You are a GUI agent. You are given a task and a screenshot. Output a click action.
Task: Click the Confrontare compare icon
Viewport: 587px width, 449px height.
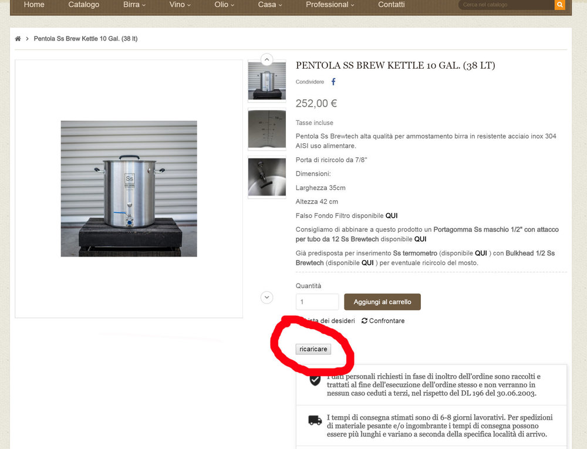click(x=365, y=320)
